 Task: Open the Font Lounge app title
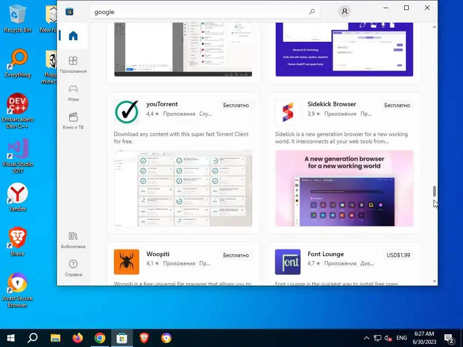click(326, 254)
